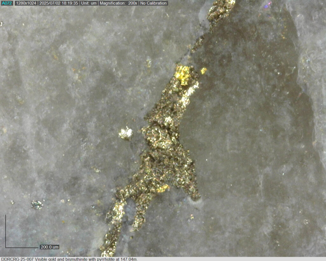The width and height of the screenshot is (326, 261).
Task: Click the 2025/07/02 18:19:35 timestamp
Action: [58, 3]
